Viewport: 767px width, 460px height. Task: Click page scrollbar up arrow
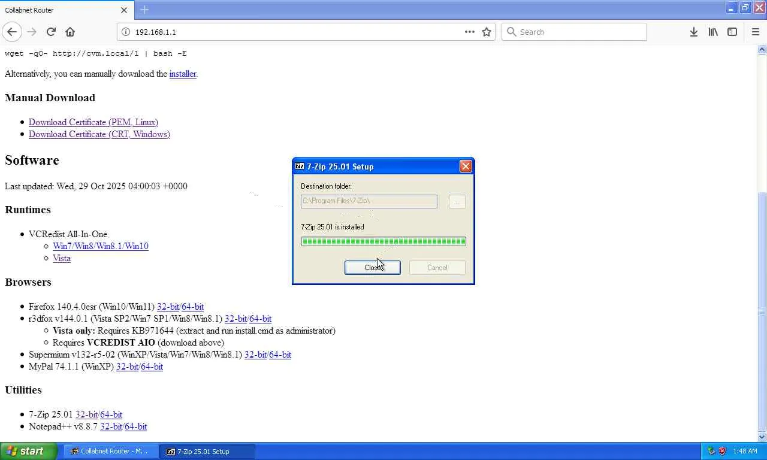pos(762,50)
